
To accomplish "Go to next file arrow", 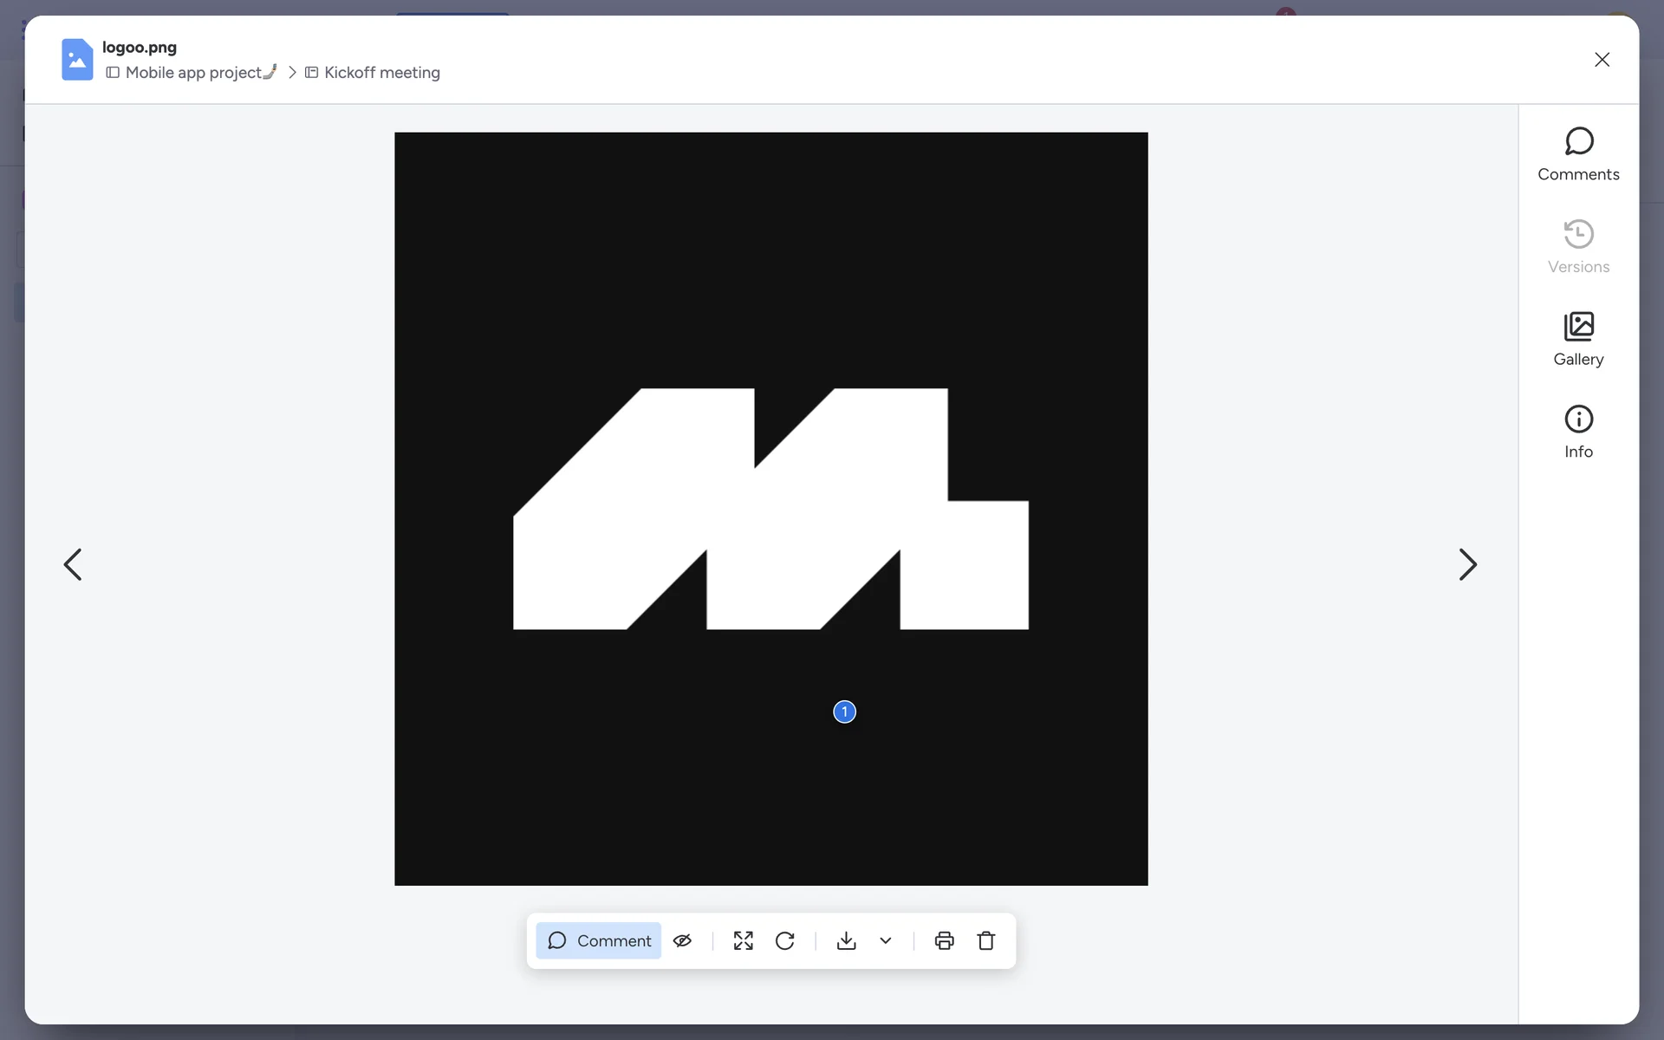I will [x=1467, y=564].
